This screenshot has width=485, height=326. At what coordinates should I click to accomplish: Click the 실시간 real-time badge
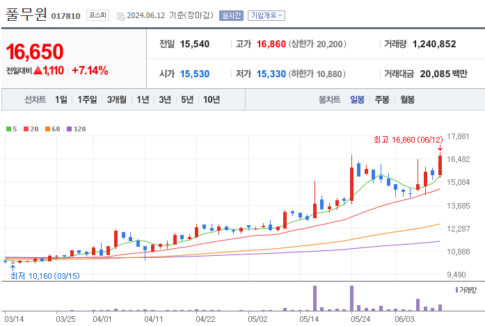click(231, 15)
